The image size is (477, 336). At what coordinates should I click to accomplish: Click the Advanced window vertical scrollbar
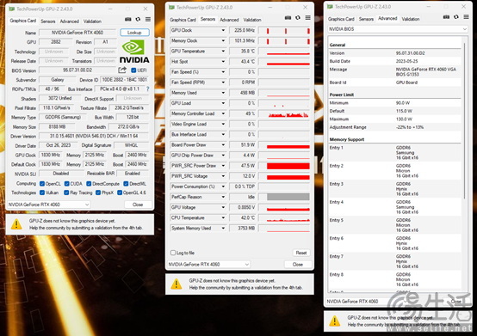[465, 121]
